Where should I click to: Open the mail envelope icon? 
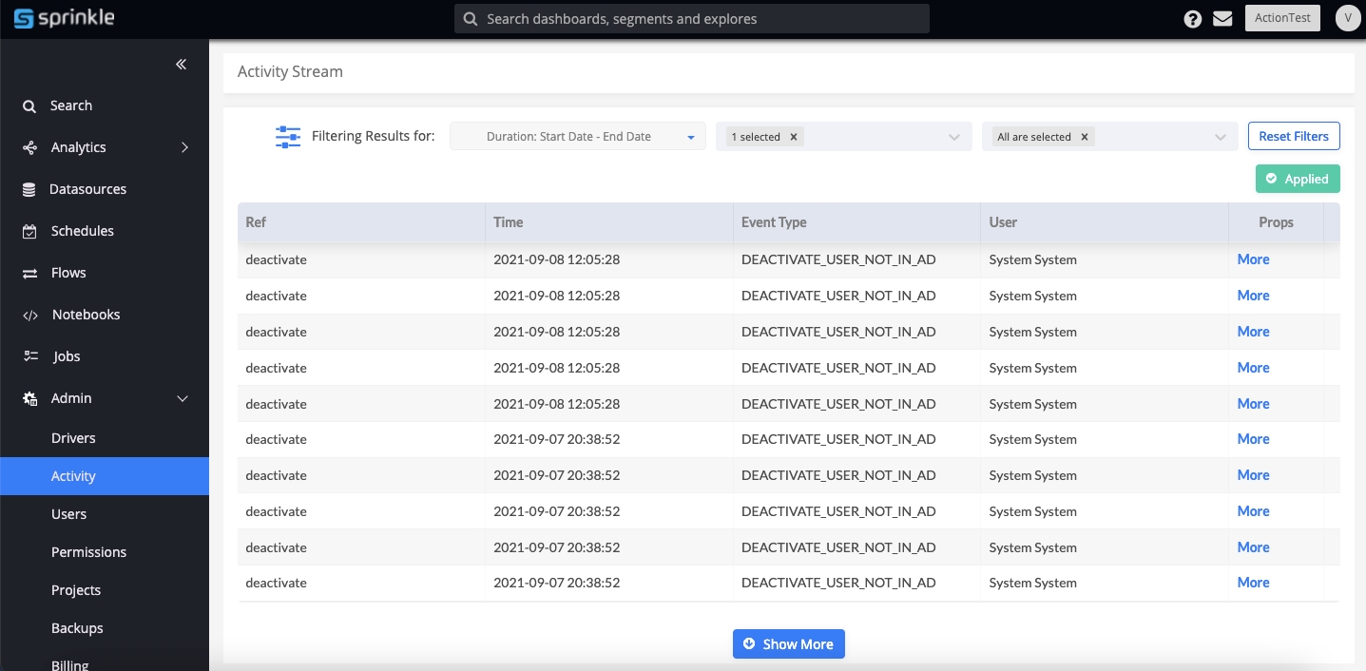(1222, 19)
